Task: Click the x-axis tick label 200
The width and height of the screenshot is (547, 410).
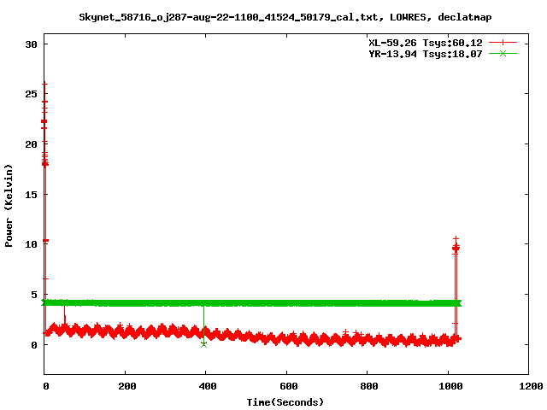Action: [127, 386]
